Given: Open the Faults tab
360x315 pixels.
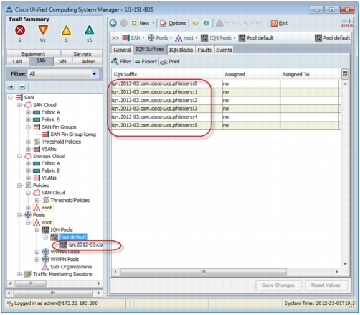Looking at the screenshot, I should tap(204, 50).
